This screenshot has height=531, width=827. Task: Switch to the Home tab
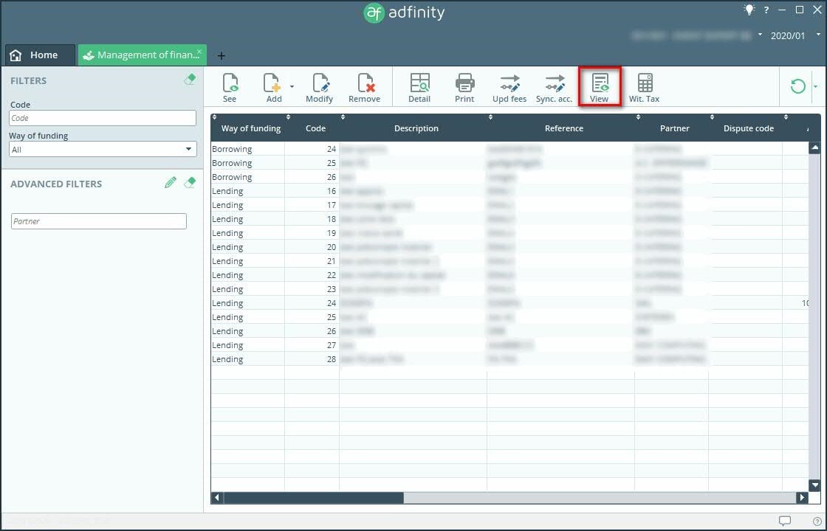(x=40, y=55)
